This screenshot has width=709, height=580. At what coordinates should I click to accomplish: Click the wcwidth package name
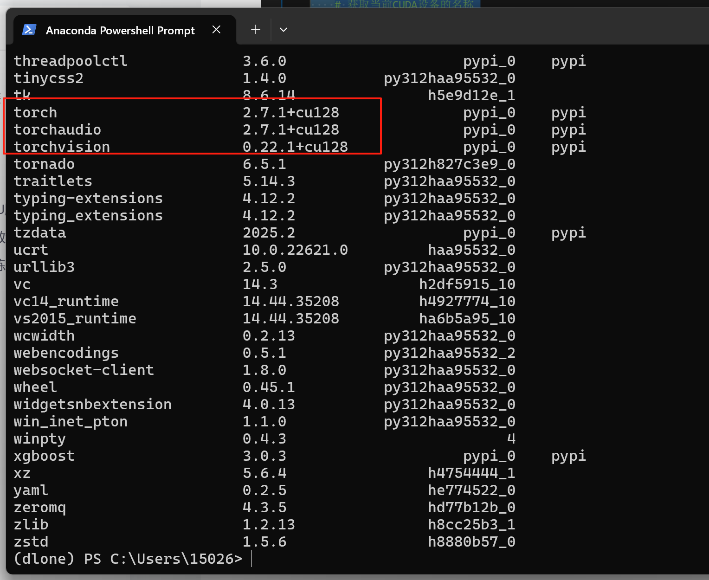[x=44, y=336]
